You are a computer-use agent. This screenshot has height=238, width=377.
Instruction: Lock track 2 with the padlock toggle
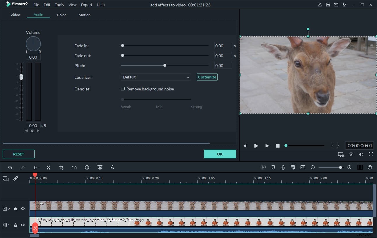pyautogui.click(x=15, y=209)
